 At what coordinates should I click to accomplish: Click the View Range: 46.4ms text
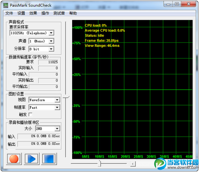[102, 46]
